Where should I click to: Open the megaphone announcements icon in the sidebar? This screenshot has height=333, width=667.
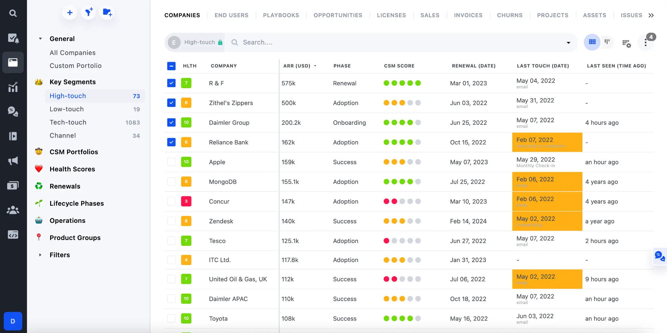coord(13,161)
